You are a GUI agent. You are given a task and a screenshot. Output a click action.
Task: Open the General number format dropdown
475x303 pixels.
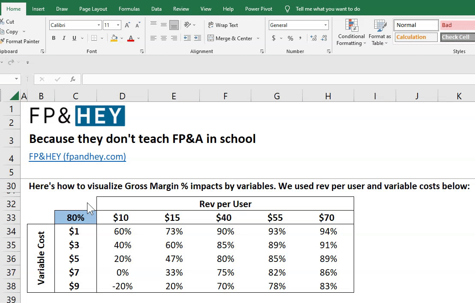[325, 25]
